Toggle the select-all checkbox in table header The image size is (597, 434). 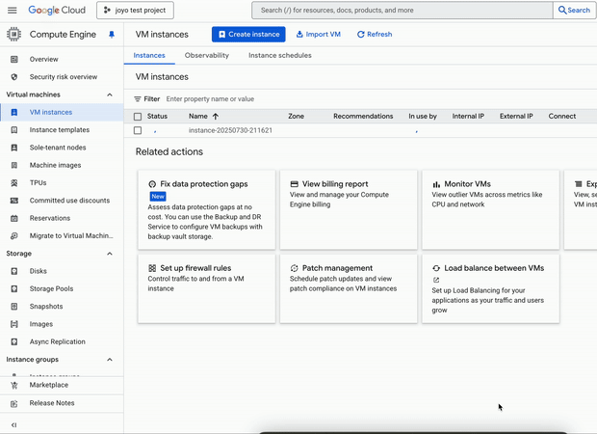[138, 117]
